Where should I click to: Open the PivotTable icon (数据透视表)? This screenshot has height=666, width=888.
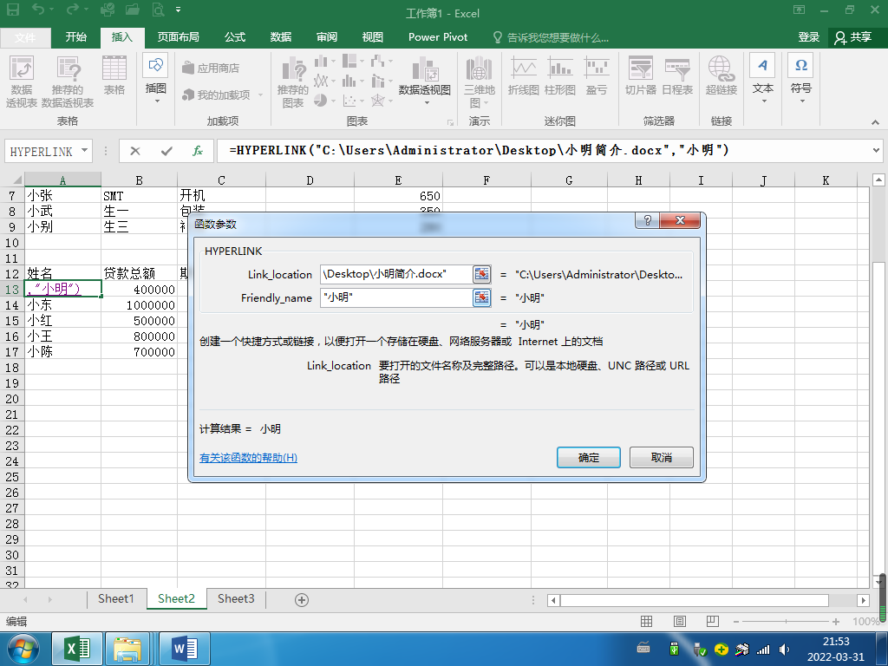pos(22,81)
